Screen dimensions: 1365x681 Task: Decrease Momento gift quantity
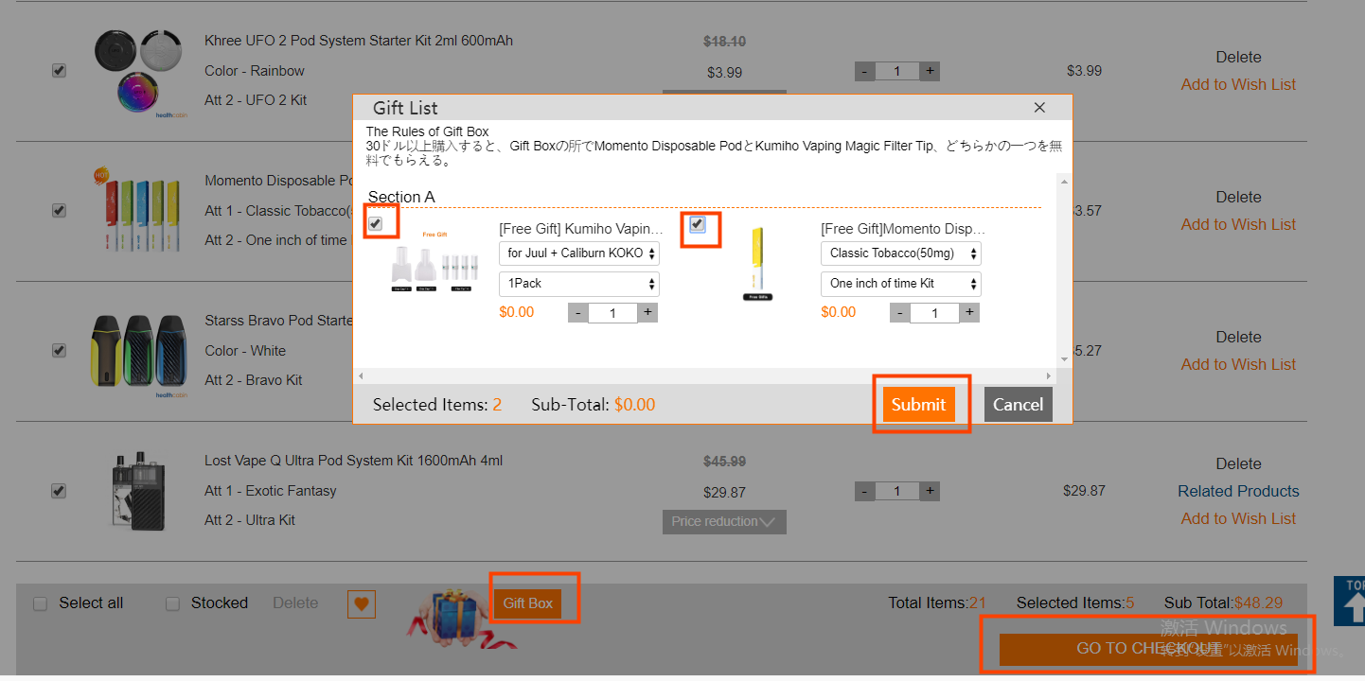900,313
